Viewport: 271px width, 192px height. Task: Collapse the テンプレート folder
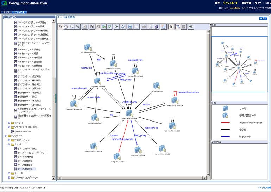point(6,136)
